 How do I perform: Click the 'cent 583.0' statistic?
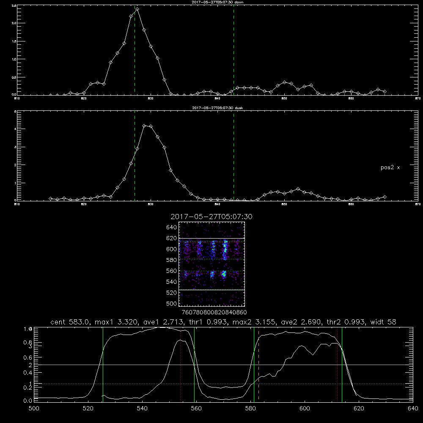pyautogui.click(x=70, y=322)
